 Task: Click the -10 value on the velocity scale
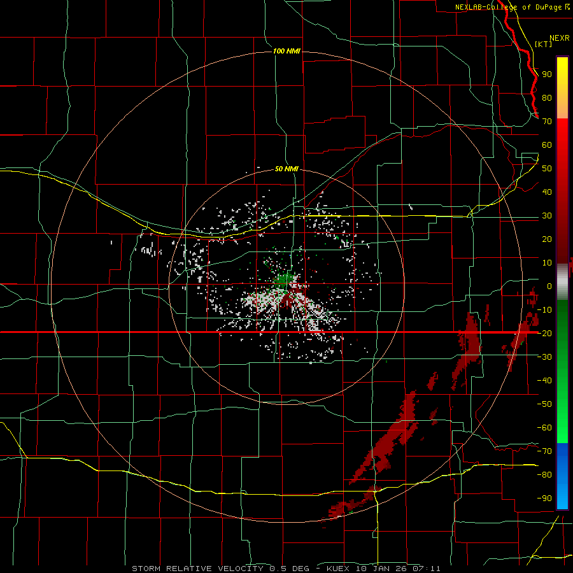544,310
